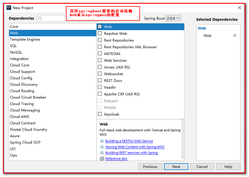This screenshot has width=249, height=177.
Task: Enable the Apache CXF (JAX-RS) checkbox
Action: click(100, 94)
